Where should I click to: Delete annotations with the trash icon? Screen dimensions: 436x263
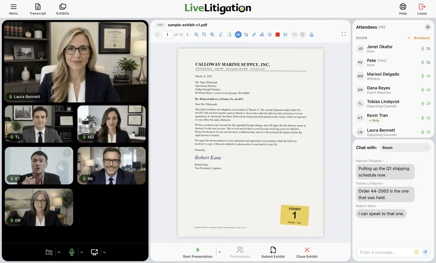pos(302,35)
